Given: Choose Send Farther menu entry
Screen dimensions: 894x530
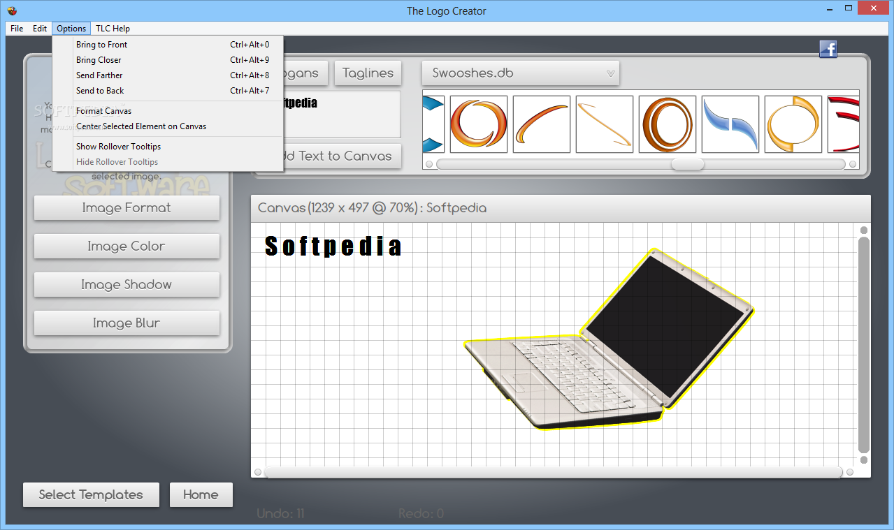Looking at the screenshot, I should 168,75.
